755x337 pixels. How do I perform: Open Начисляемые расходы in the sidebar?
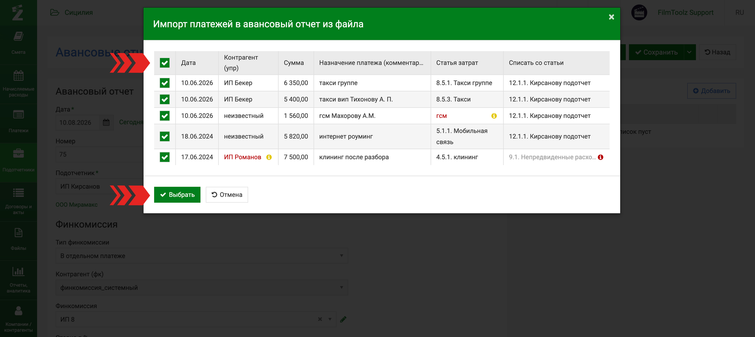19,84
